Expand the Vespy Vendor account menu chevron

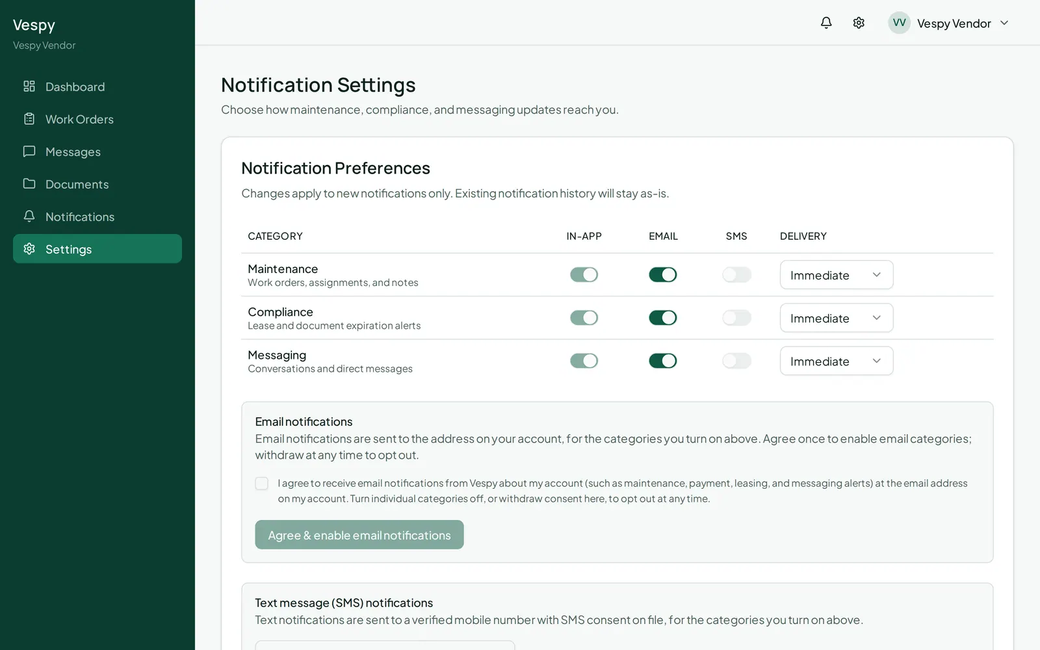point(1004,23)
